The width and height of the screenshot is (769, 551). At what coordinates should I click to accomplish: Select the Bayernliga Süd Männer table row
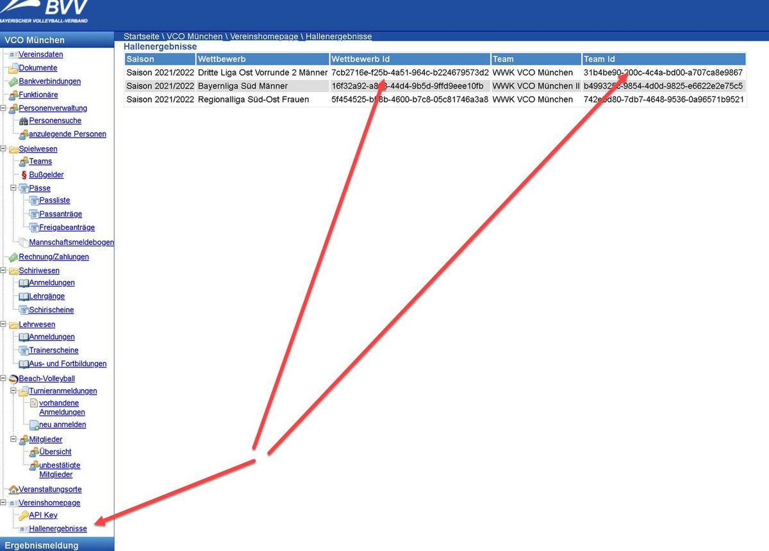(x=243, y=86)
